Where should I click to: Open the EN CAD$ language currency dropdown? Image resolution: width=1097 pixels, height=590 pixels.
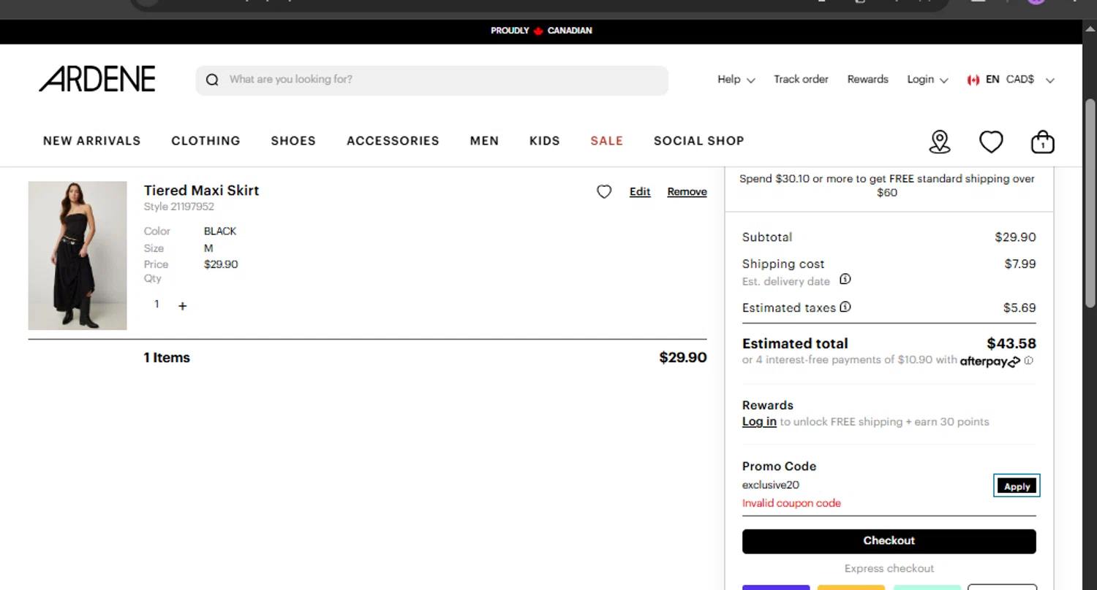point(1011,80)
